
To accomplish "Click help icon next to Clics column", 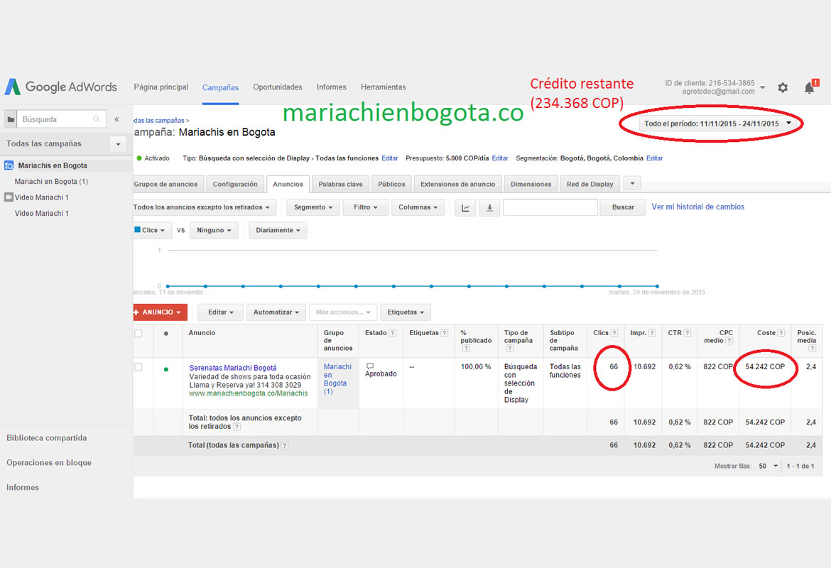I will [x=614, y=333].
